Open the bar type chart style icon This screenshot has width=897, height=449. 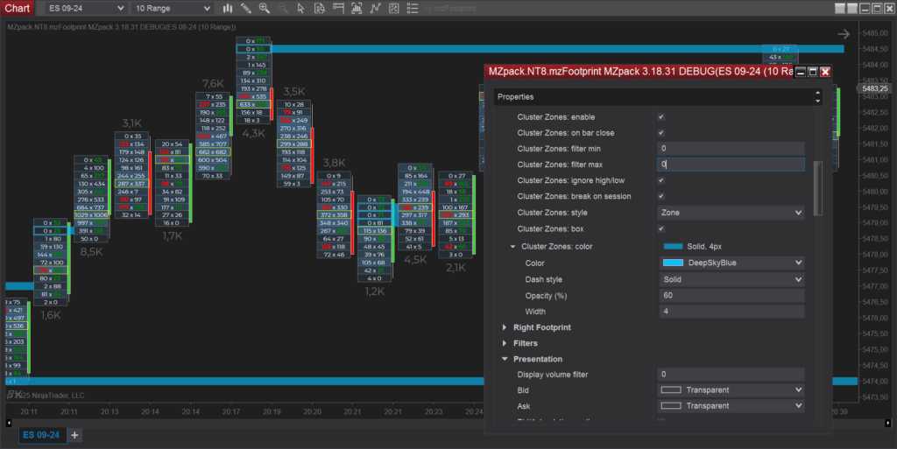pyautogui.click(x=228, y=8)
